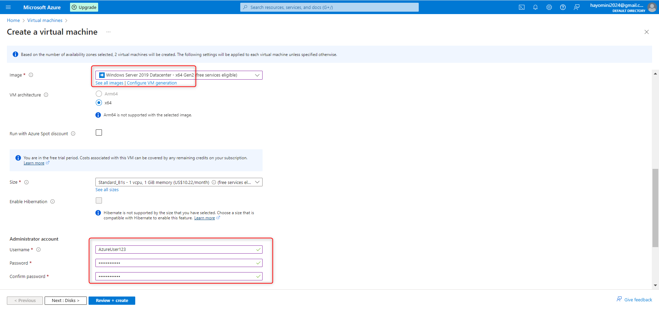
Task: Click the Password input field
Action: [x=179, y=263]
